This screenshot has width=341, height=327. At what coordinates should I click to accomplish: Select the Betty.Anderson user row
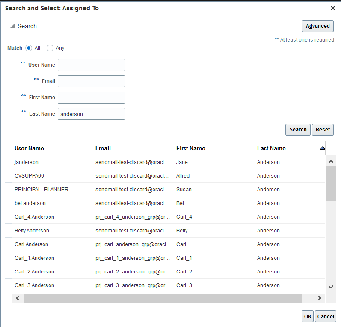pos(165,231)
